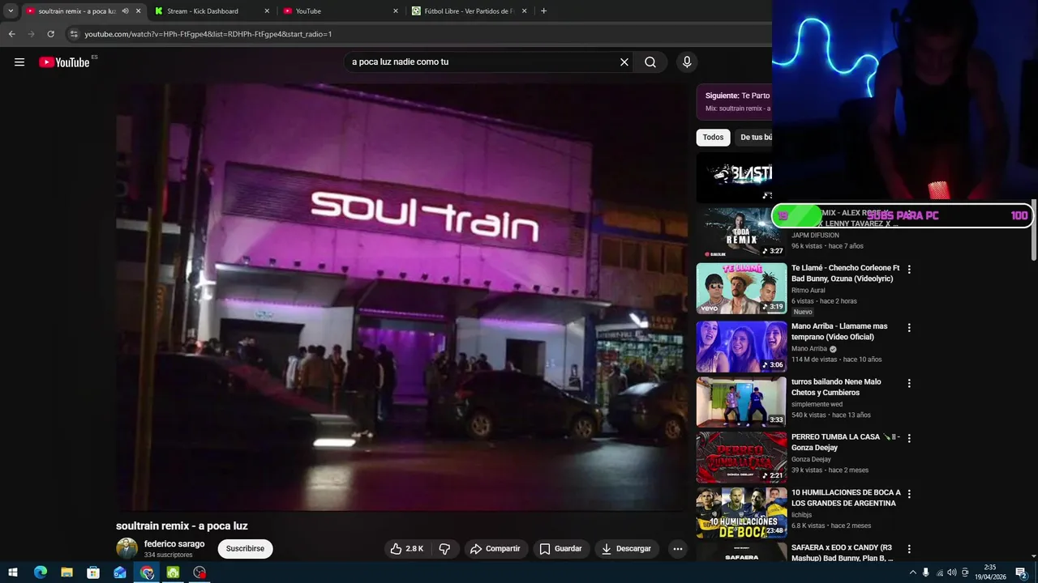
Task: Subscribe to federico sarago with Suscribirse
Action: [x=245, y=549]
